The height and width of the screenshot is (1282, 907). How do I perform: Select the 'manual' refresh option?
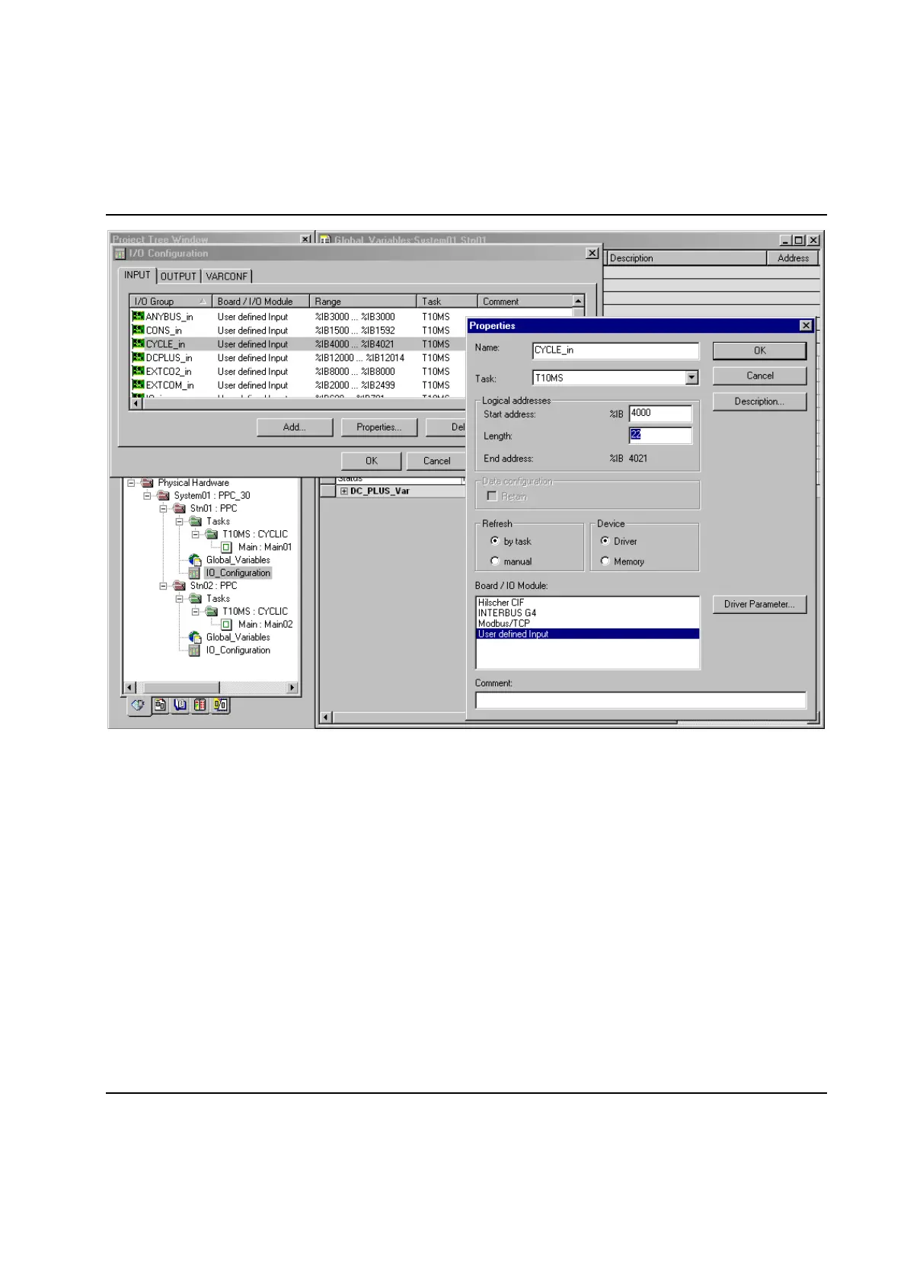pos(495,561)
